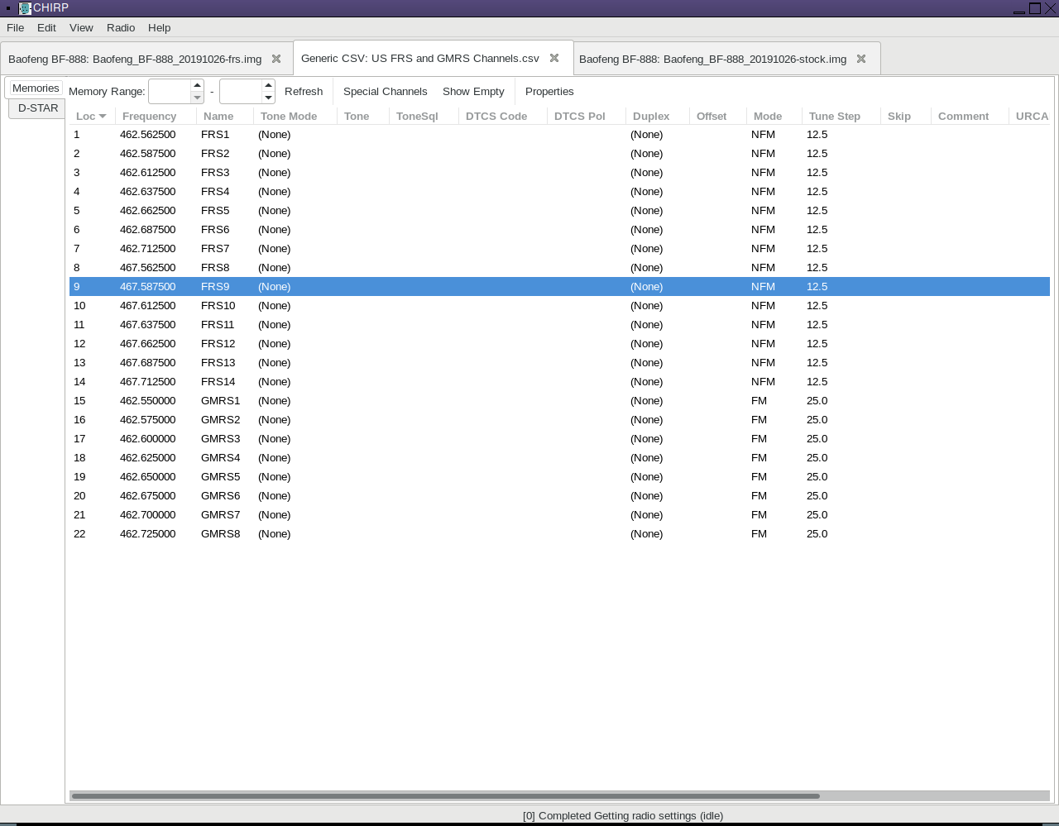Click the Memory Range start input field
The height and width of the screenshot is (826, 1059).
coord(170,91)
